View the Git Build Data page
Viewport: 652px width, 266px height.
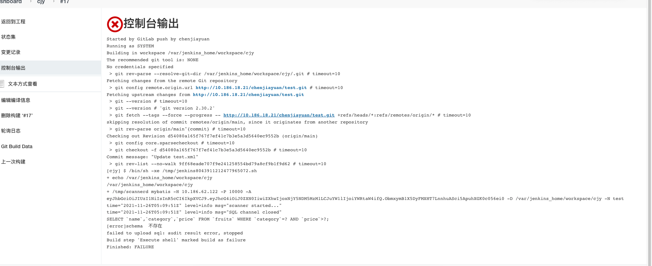[x=17, y=146]
